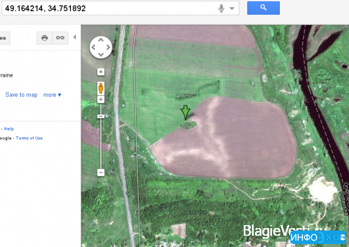Pan the map down with arrow
The width and height of the screenshot is (349, 247).
tap(101, 54)
